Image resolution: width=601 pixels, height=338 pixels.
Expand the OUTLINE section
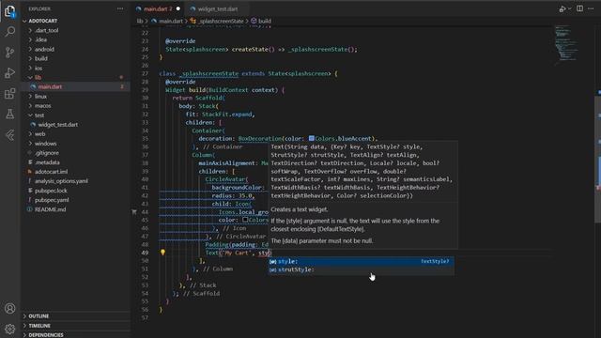pyautogui.click(x=39, y=316)
